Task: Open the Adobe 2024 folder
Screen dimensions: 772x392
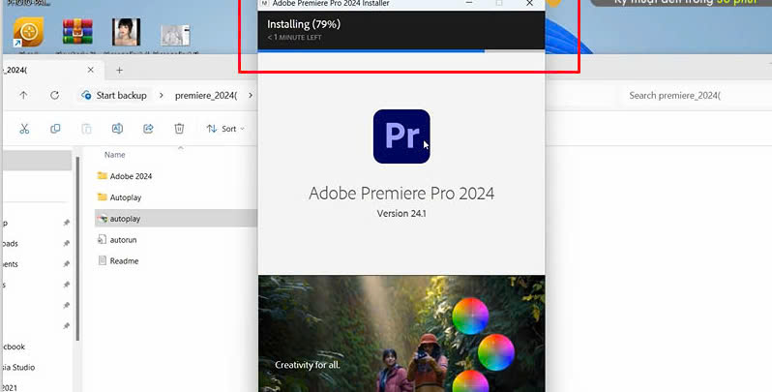Action: [131, 176]
